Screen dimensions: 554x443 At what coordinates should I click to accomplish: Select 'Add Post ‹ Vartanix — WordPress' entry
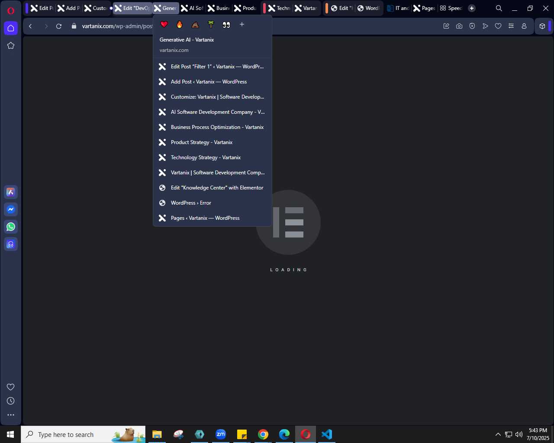pos(213,82)
